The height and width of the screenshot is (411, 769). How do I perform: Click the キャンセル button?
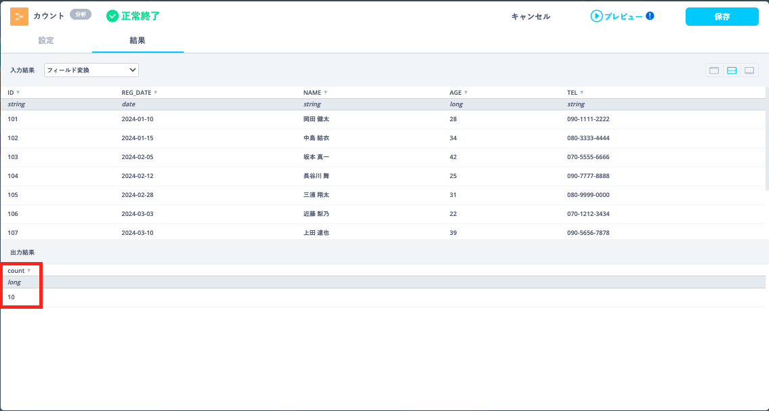point(531,17)
